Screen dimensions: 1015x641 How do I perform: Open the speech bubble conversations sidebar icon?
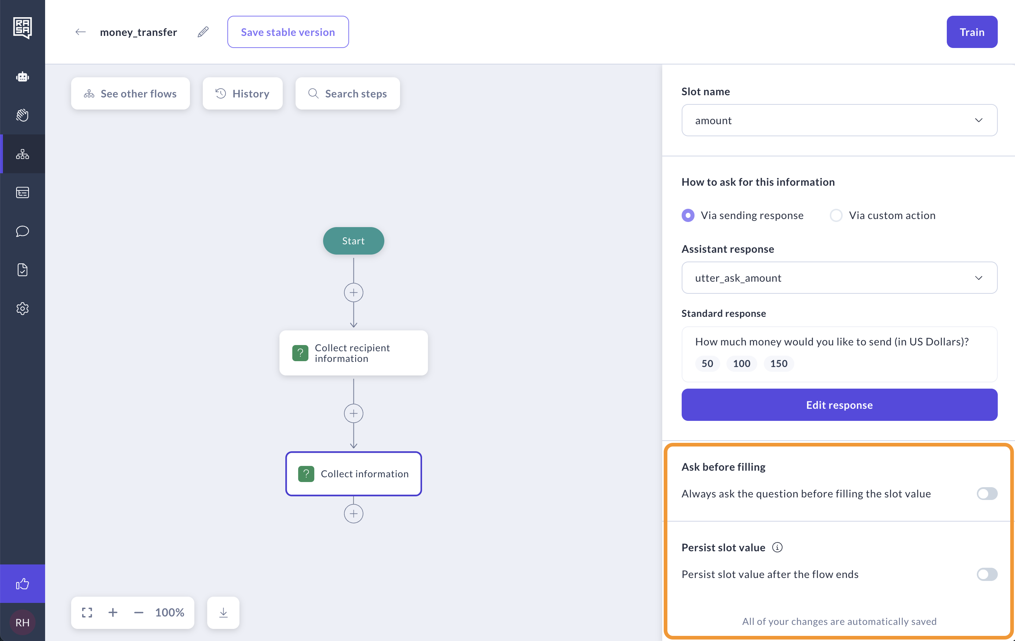coord(22,231)
